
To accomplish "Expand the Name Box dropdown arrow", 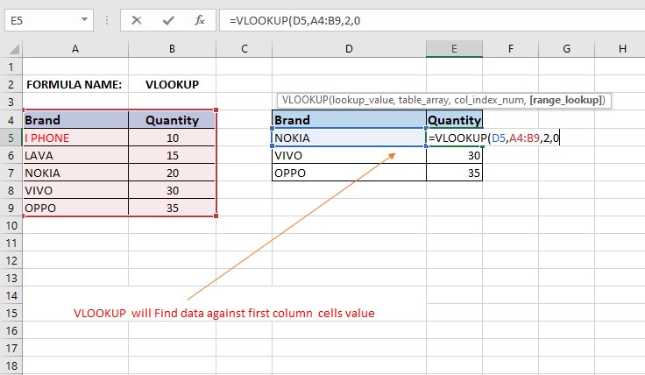I will point(83,20).
